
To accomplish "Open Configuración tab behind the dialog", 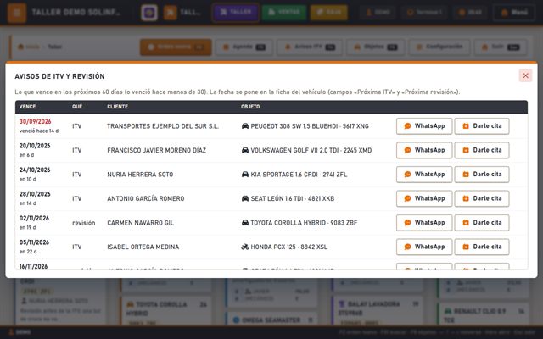I will [439, 47].
